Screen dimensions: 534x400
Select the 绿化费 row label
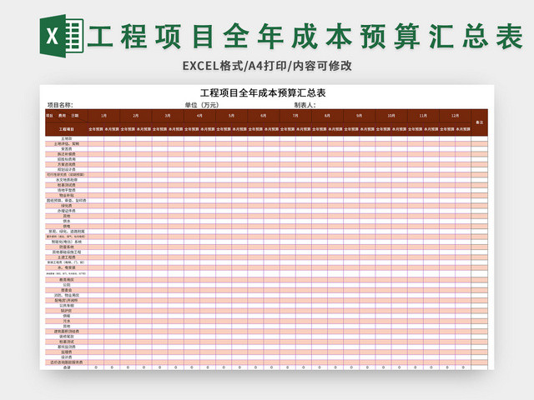(x=67, y=206)
